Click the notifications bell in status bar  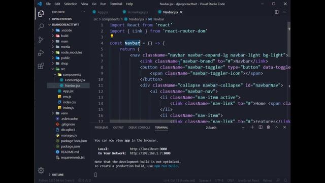tap(285, 180)
